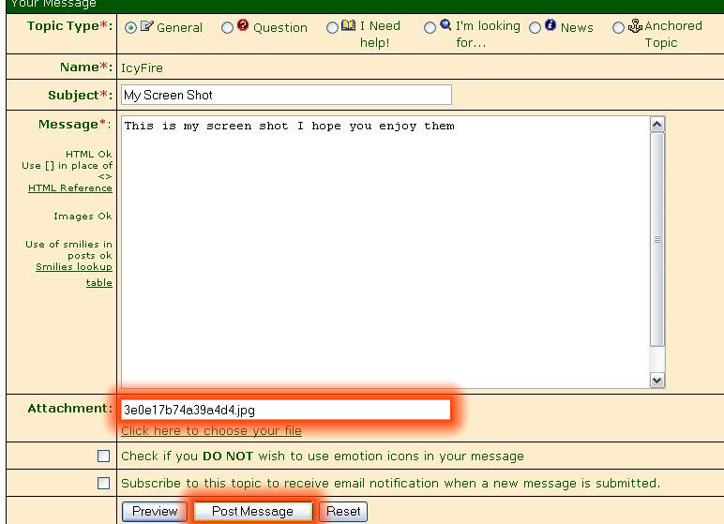Click the IcyFire name text
This screenshot has width=724, height=524.
(142, 67)
